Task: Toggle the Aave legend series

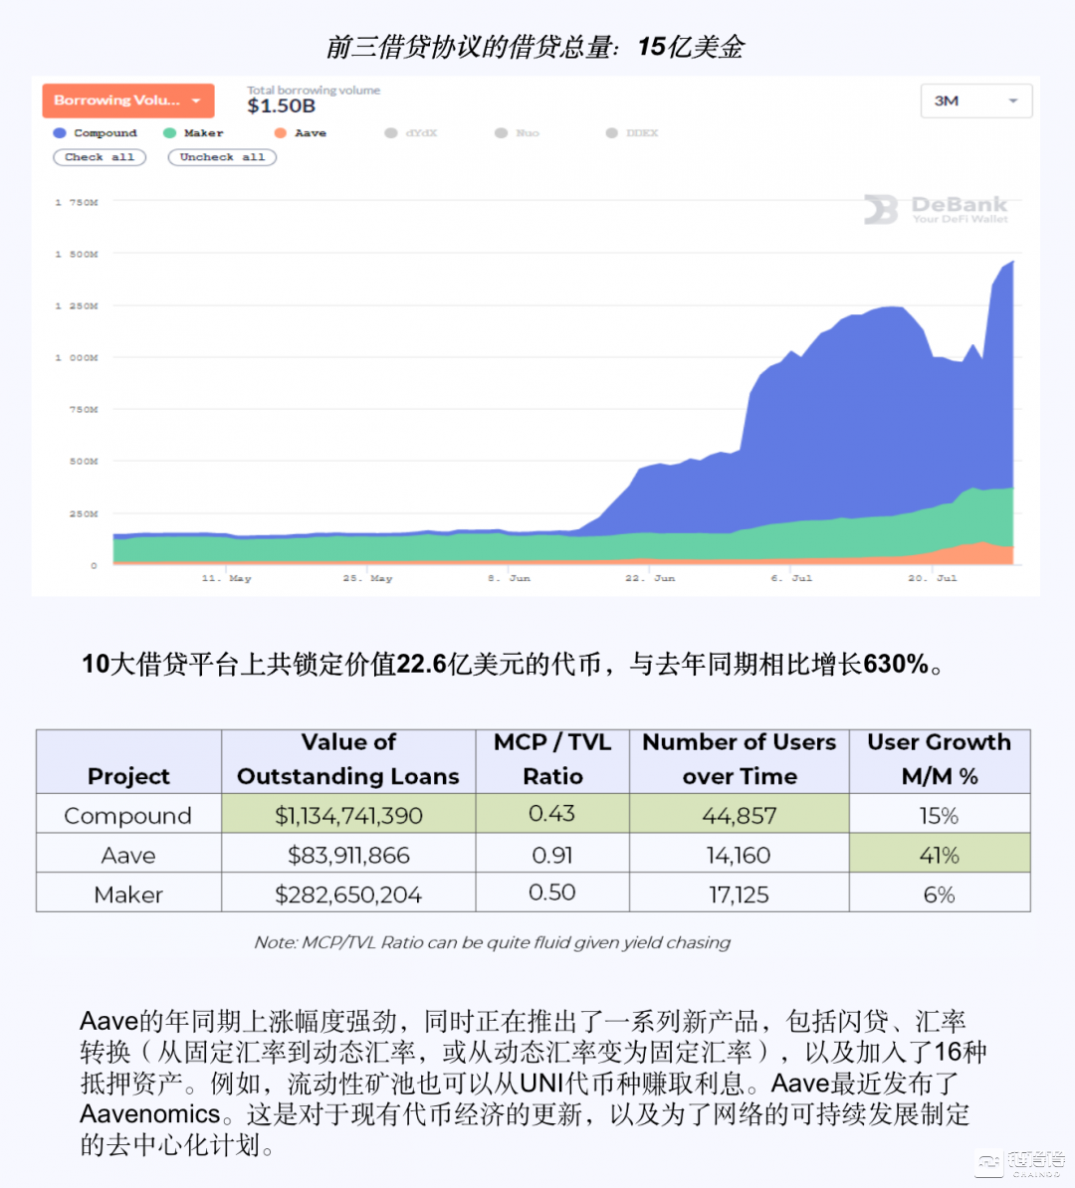Action: click(x=301, y=132)
